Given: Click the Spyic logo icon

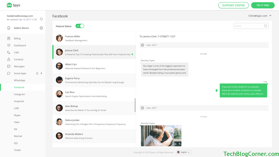Looking at the screenshot, I should pyautogui.click(x=9, y=5).
